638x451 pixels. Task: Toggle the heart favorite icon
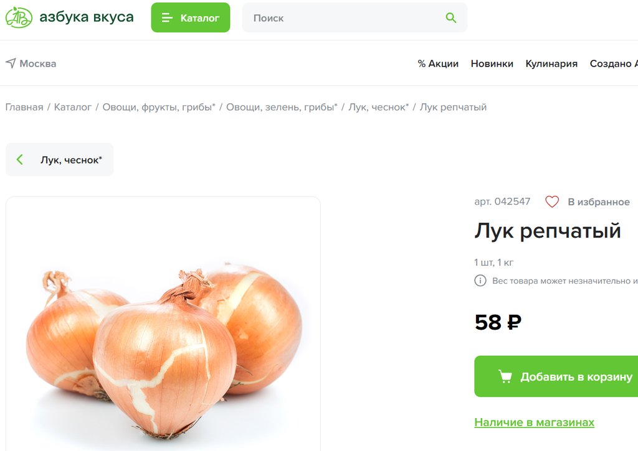(x=552, y=202)
